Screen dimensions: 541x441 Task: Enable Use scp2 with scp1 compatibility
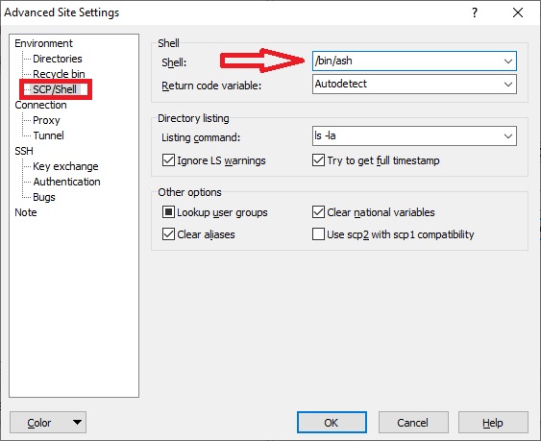click(x=318, y=234)
